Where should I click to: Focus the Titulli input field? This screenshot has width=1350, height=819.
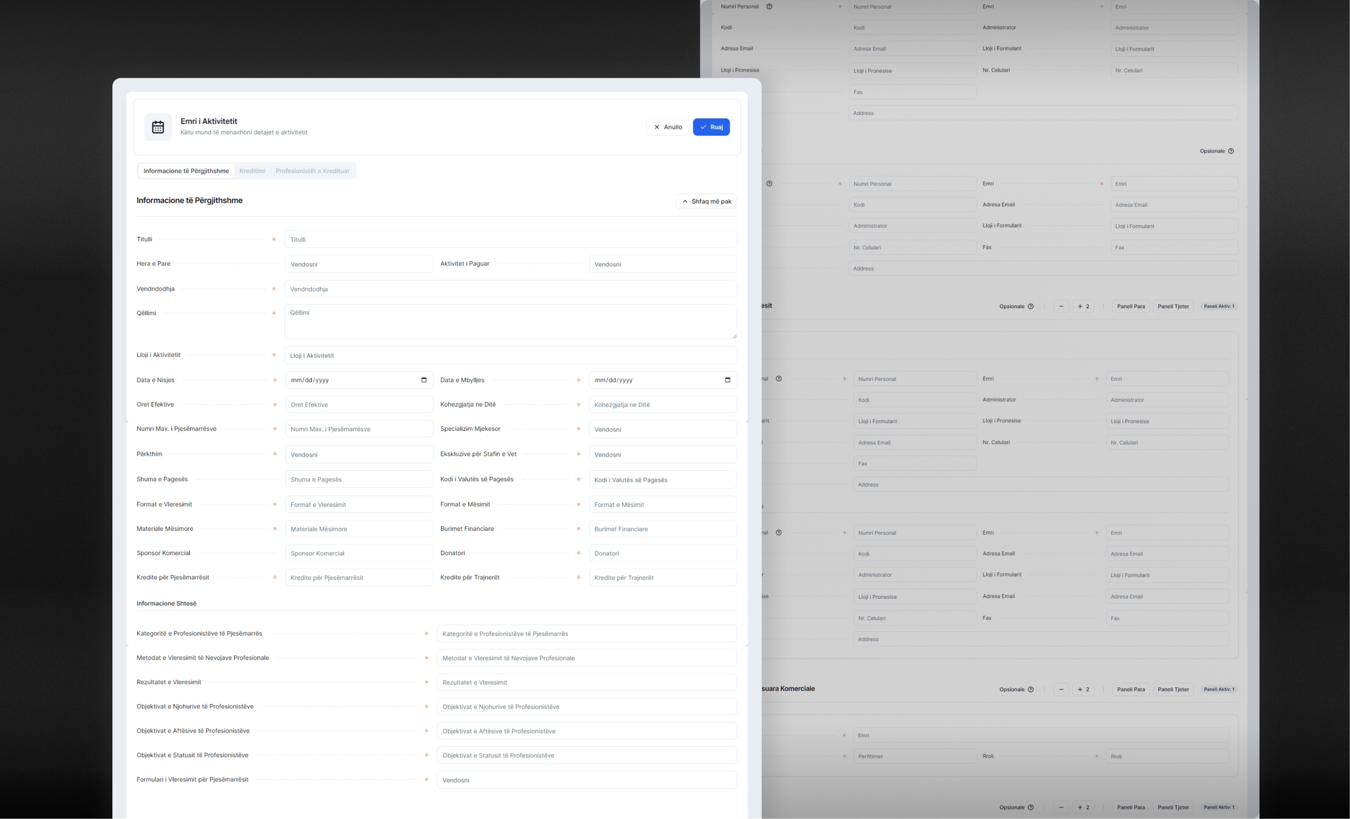[510, 239]
